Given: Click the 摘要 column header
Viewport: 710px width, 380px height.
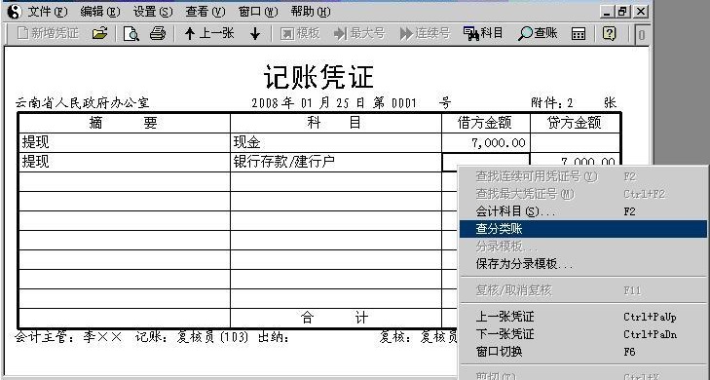Looking at the screenshot, I should point(125,123).
